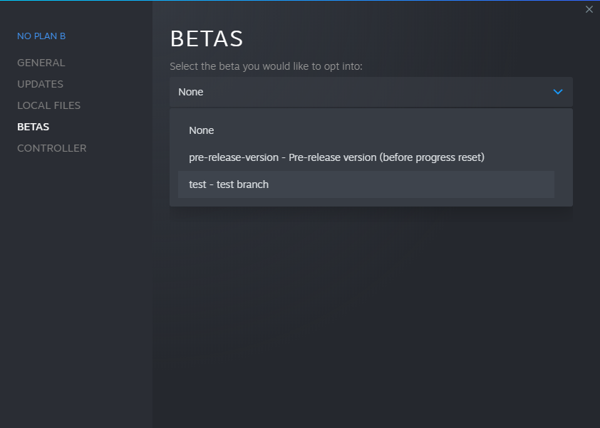Click the large BETAS page heading
The width and height of the screenshot is (600, 428).
207,38
